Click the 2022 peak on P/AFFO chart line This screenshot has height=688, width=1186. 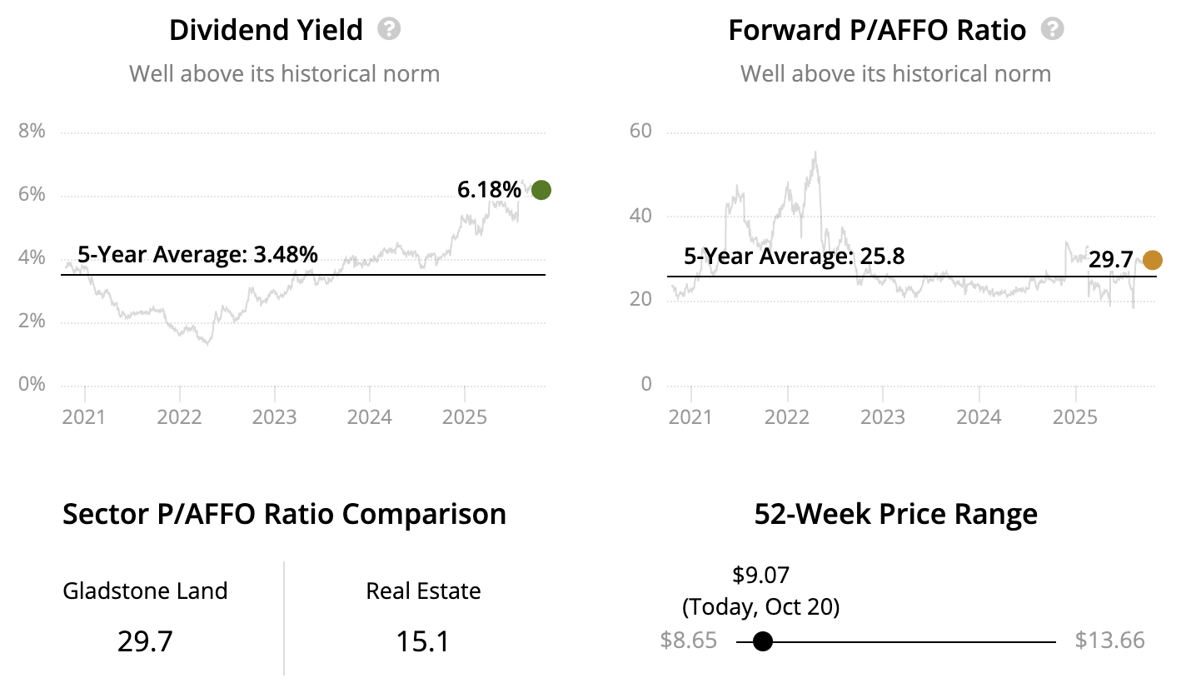tap(815, 152)
